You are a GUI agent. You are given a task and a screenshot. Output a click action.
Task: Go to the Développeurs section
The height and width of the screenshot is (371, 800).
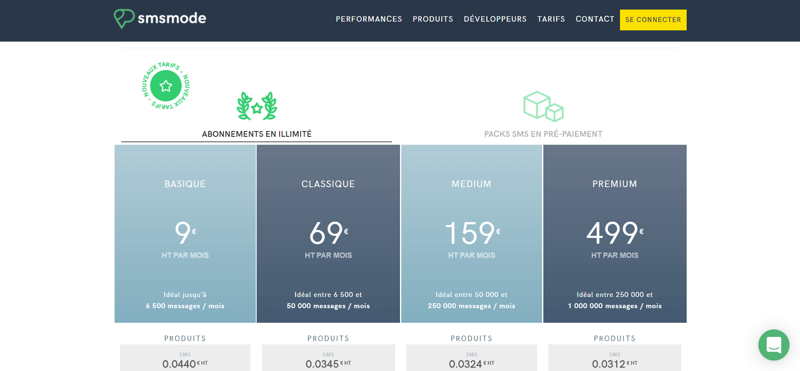coord(495,19)
